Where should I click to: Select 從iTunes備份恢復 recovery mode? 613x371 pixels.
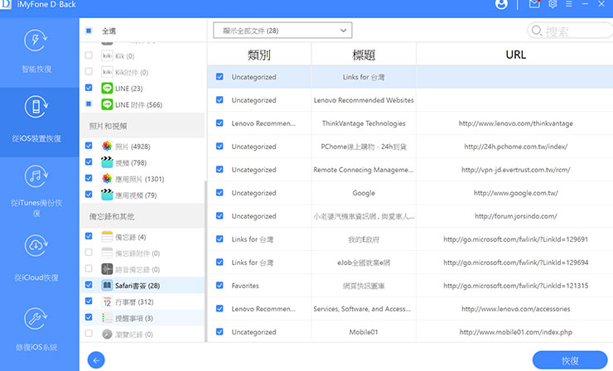36,191
